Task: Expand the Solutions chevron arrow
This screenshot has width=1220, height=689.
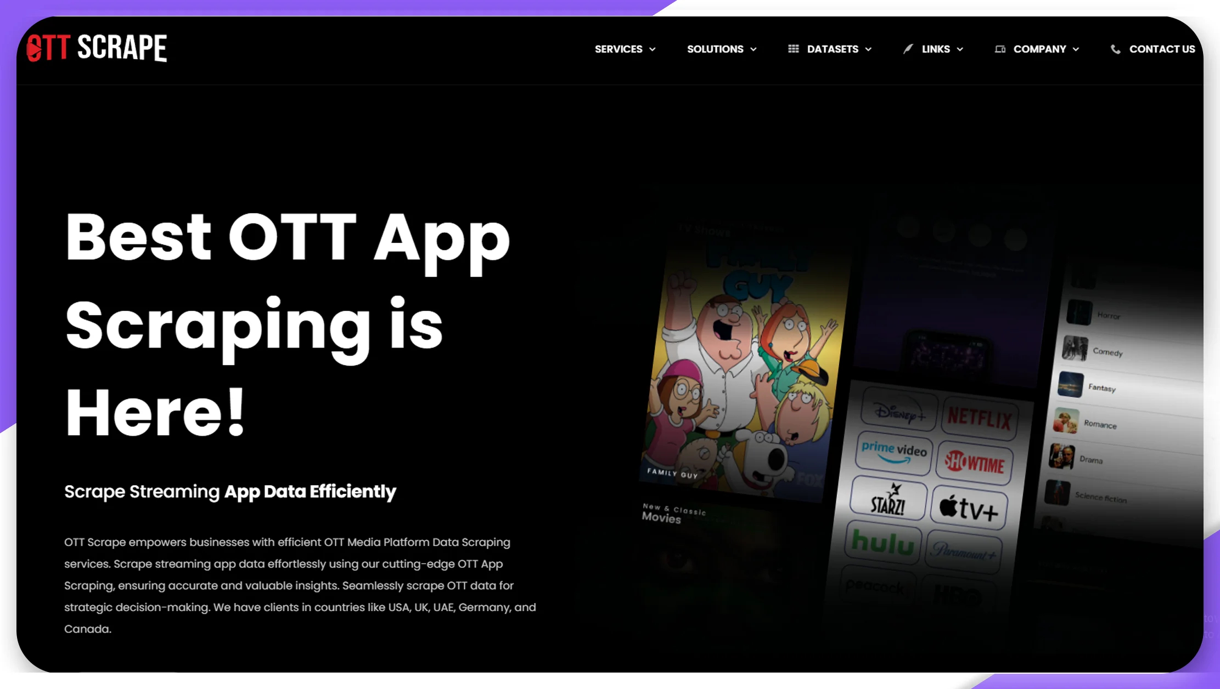Action: [754, 49]
